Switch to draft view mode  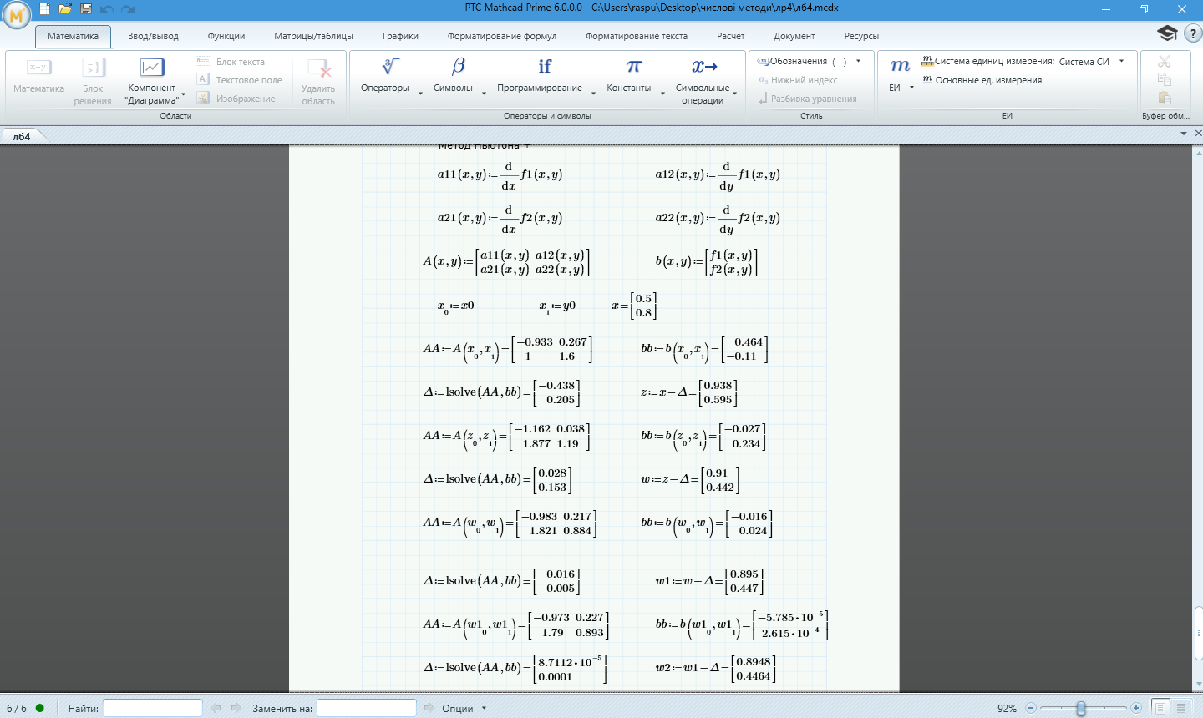(x=1181, y=708)
